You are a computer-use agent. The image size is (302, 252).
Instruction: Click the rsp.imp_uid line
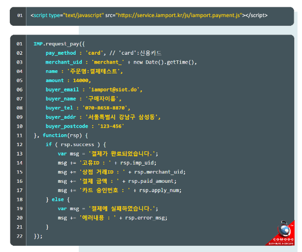[107, 163]
